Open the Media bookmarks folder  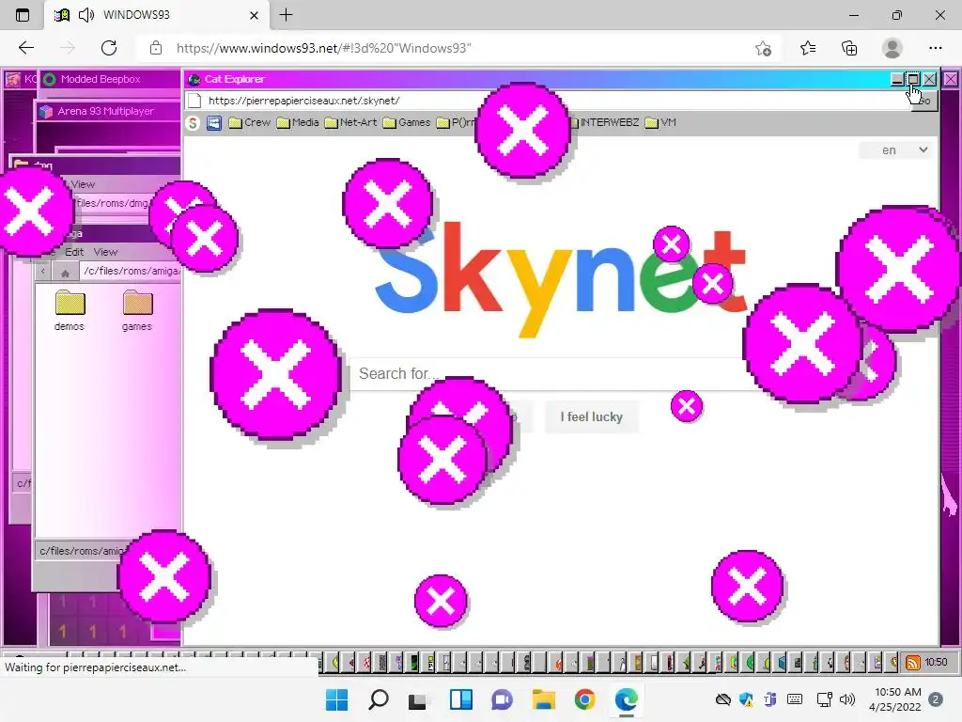[298, 123]
